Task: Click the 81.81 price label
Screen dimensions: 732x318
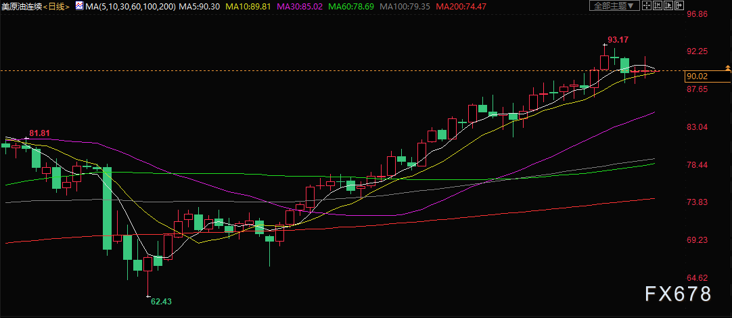Action: pyautogui.click(x=39, y=133)
